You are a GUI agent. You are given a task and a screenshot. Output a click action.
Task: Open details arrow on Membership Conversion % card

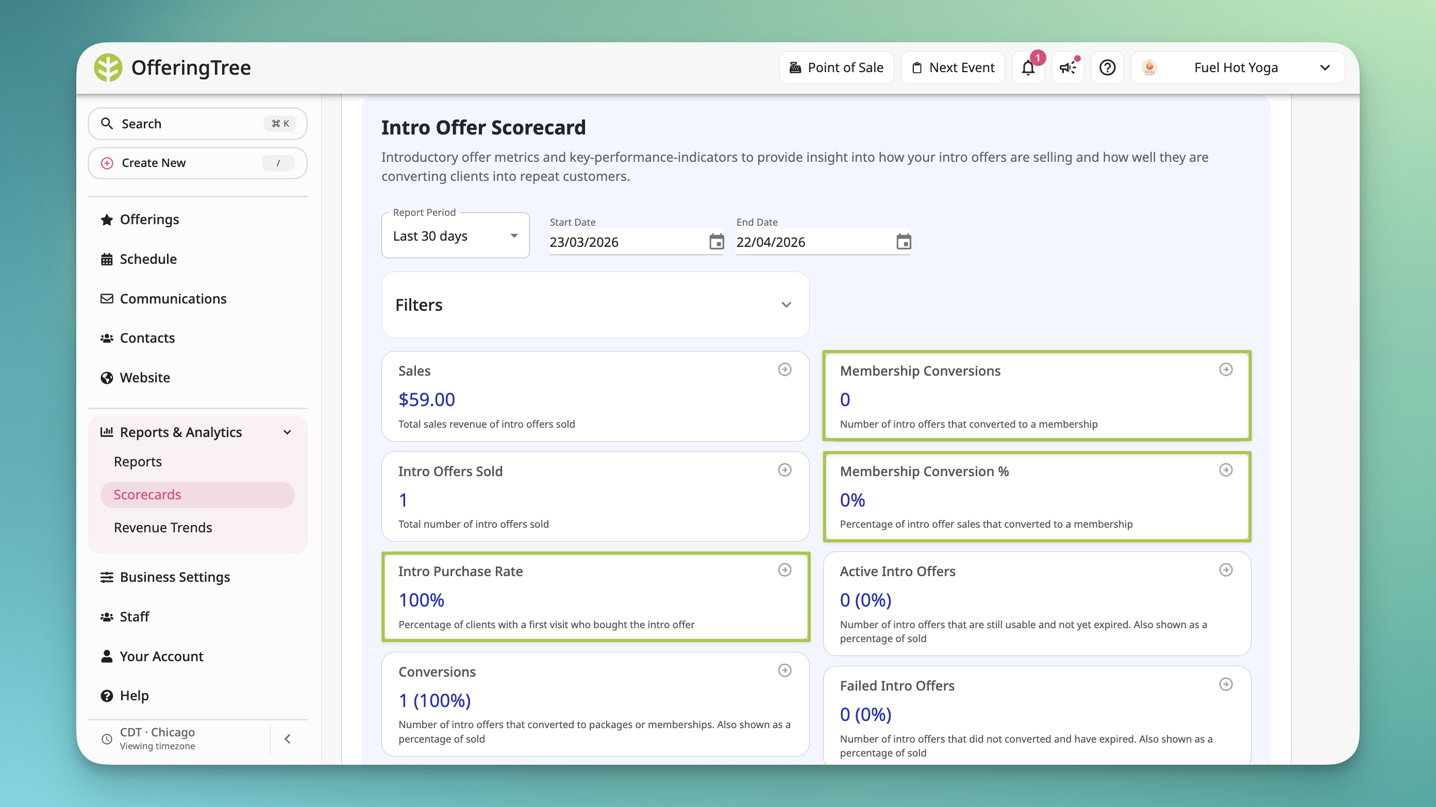pos(1226,470)
